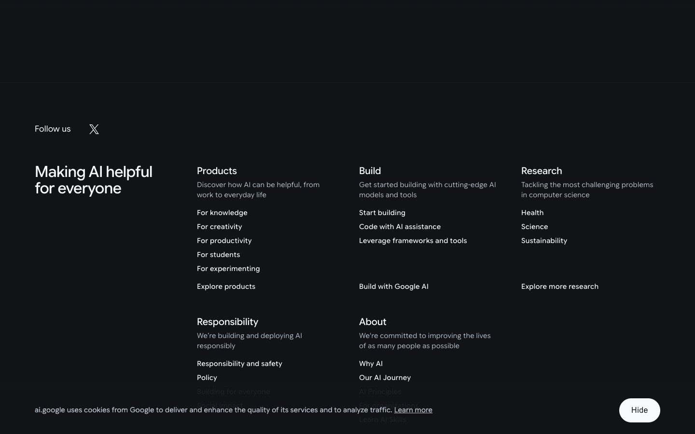The image size is (695, 434).
Task: Go to For creativity page
Action: coord(220,227)
